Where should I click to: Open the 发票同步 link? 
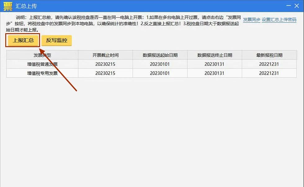252,20
